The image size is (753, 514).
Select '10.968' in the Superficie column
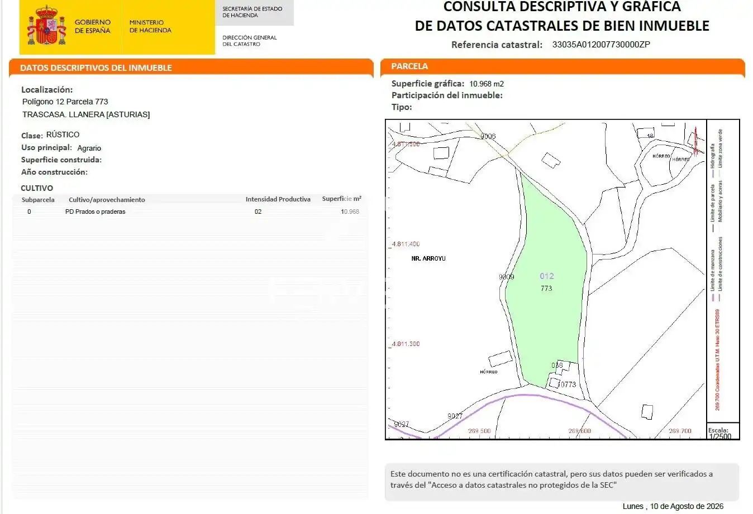tap(350, 212)
